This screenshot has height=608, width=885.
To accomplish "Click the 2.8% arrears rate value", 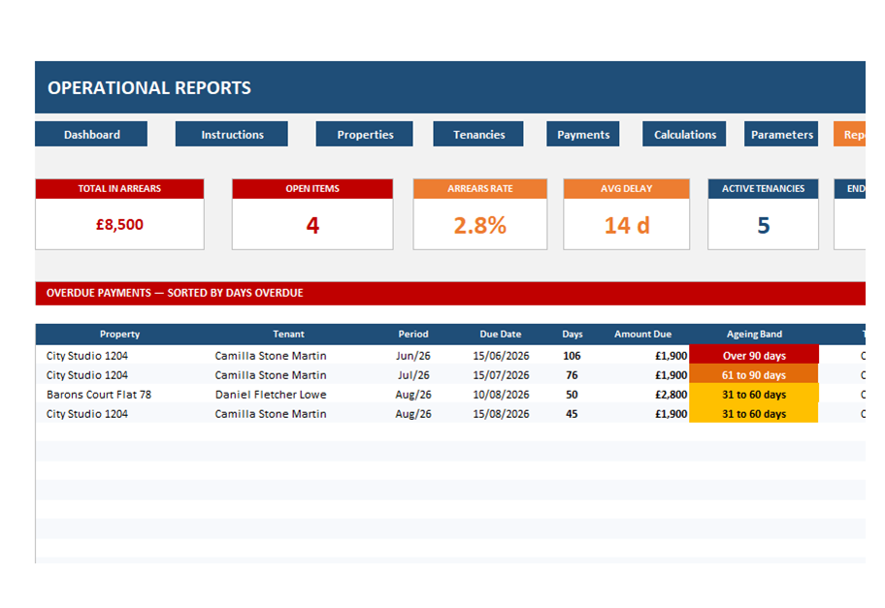I will click(479, 226).
